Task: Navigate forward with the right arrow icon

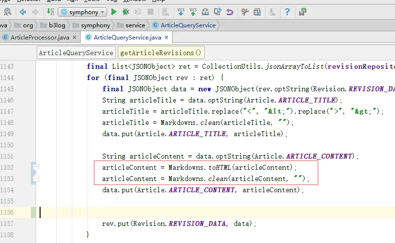Action: click(x=35, y=12)
